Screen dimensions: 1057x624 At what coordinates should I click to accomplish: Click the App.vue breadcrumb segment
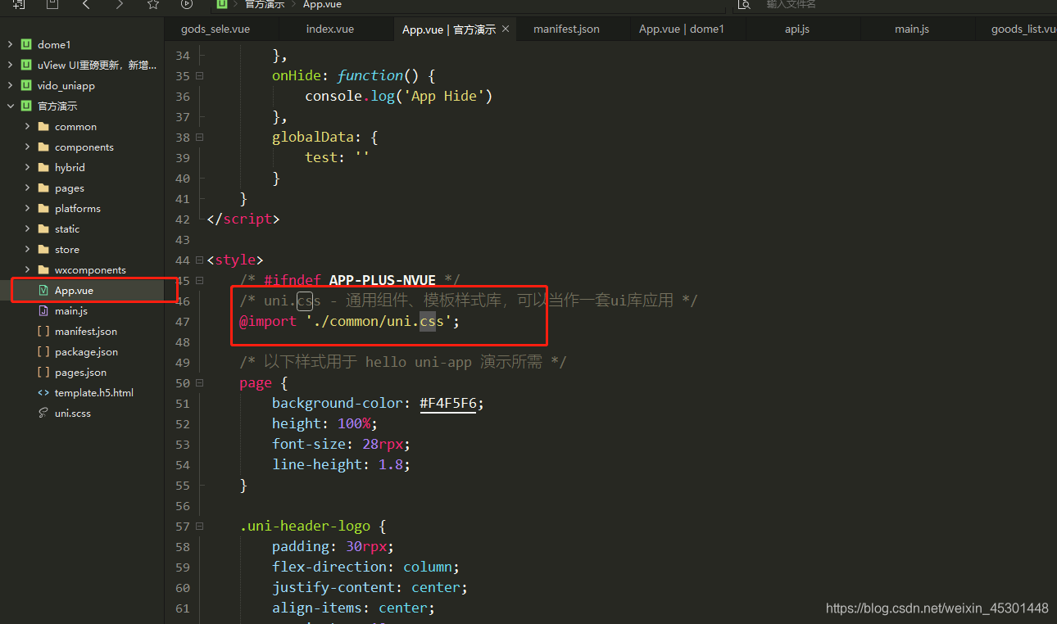322,4
